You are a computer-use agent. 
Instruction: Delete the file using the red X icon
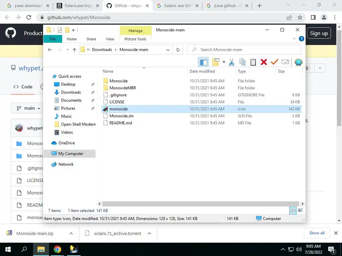[x=264, y=62]
